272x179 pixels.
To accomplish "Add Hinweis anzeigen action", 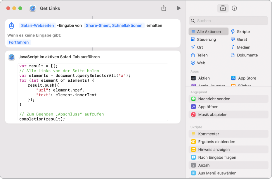I will (x=228, y=149).
